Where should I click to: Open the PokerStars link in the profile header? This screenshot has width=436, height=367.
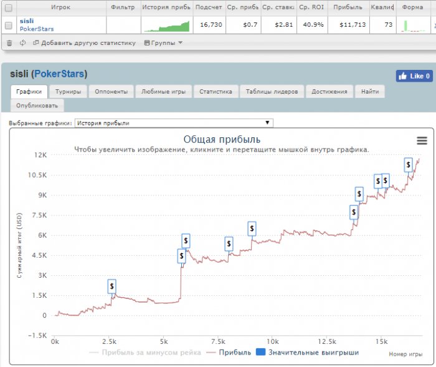[59, 74]
